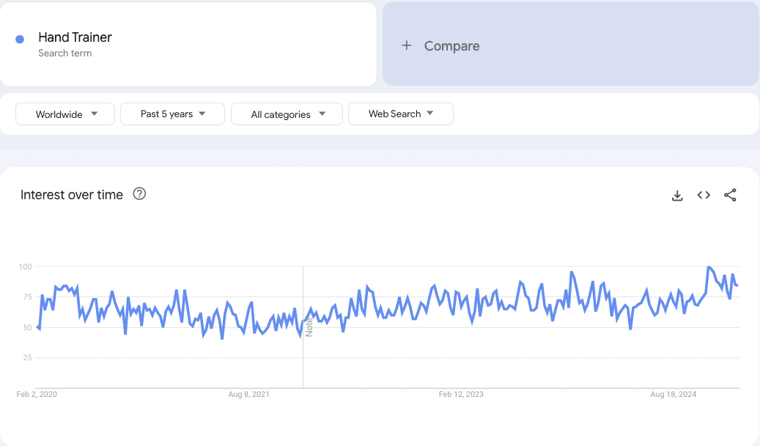This screenshot has height=446, width=760.
Task: Click the 50 value on the y-axis
Action: click(27, 327)
